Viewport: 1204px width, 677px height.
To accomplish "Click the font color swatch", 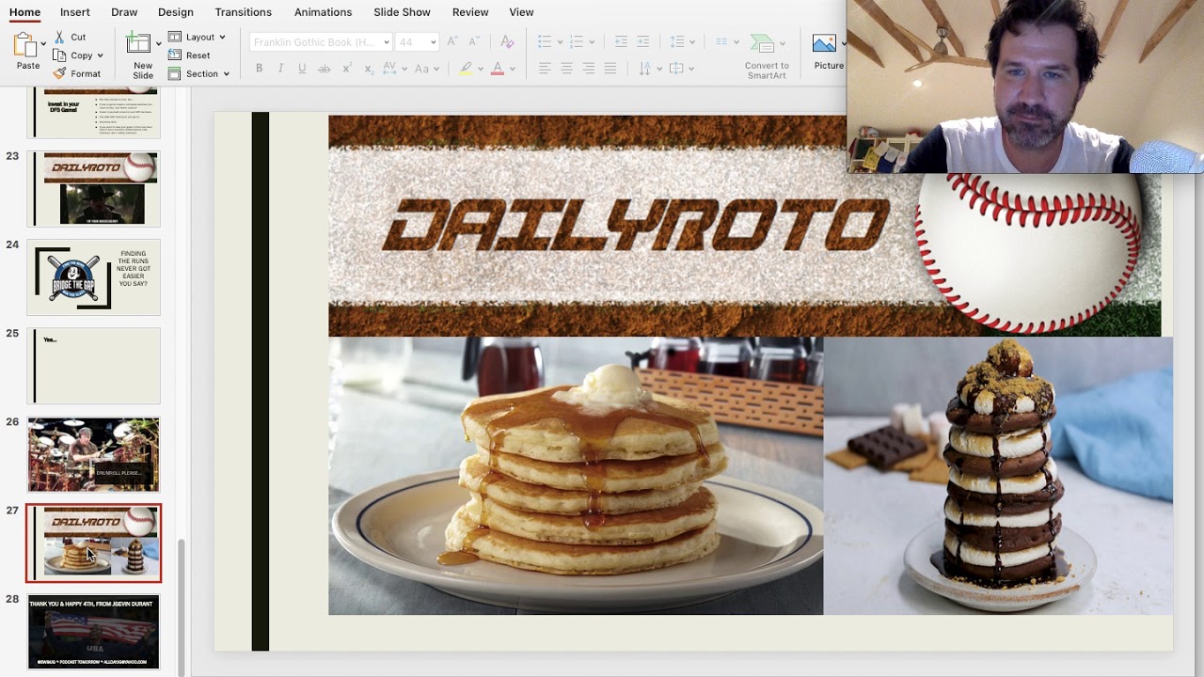I will pyautogui.click(x=498, y=69).
